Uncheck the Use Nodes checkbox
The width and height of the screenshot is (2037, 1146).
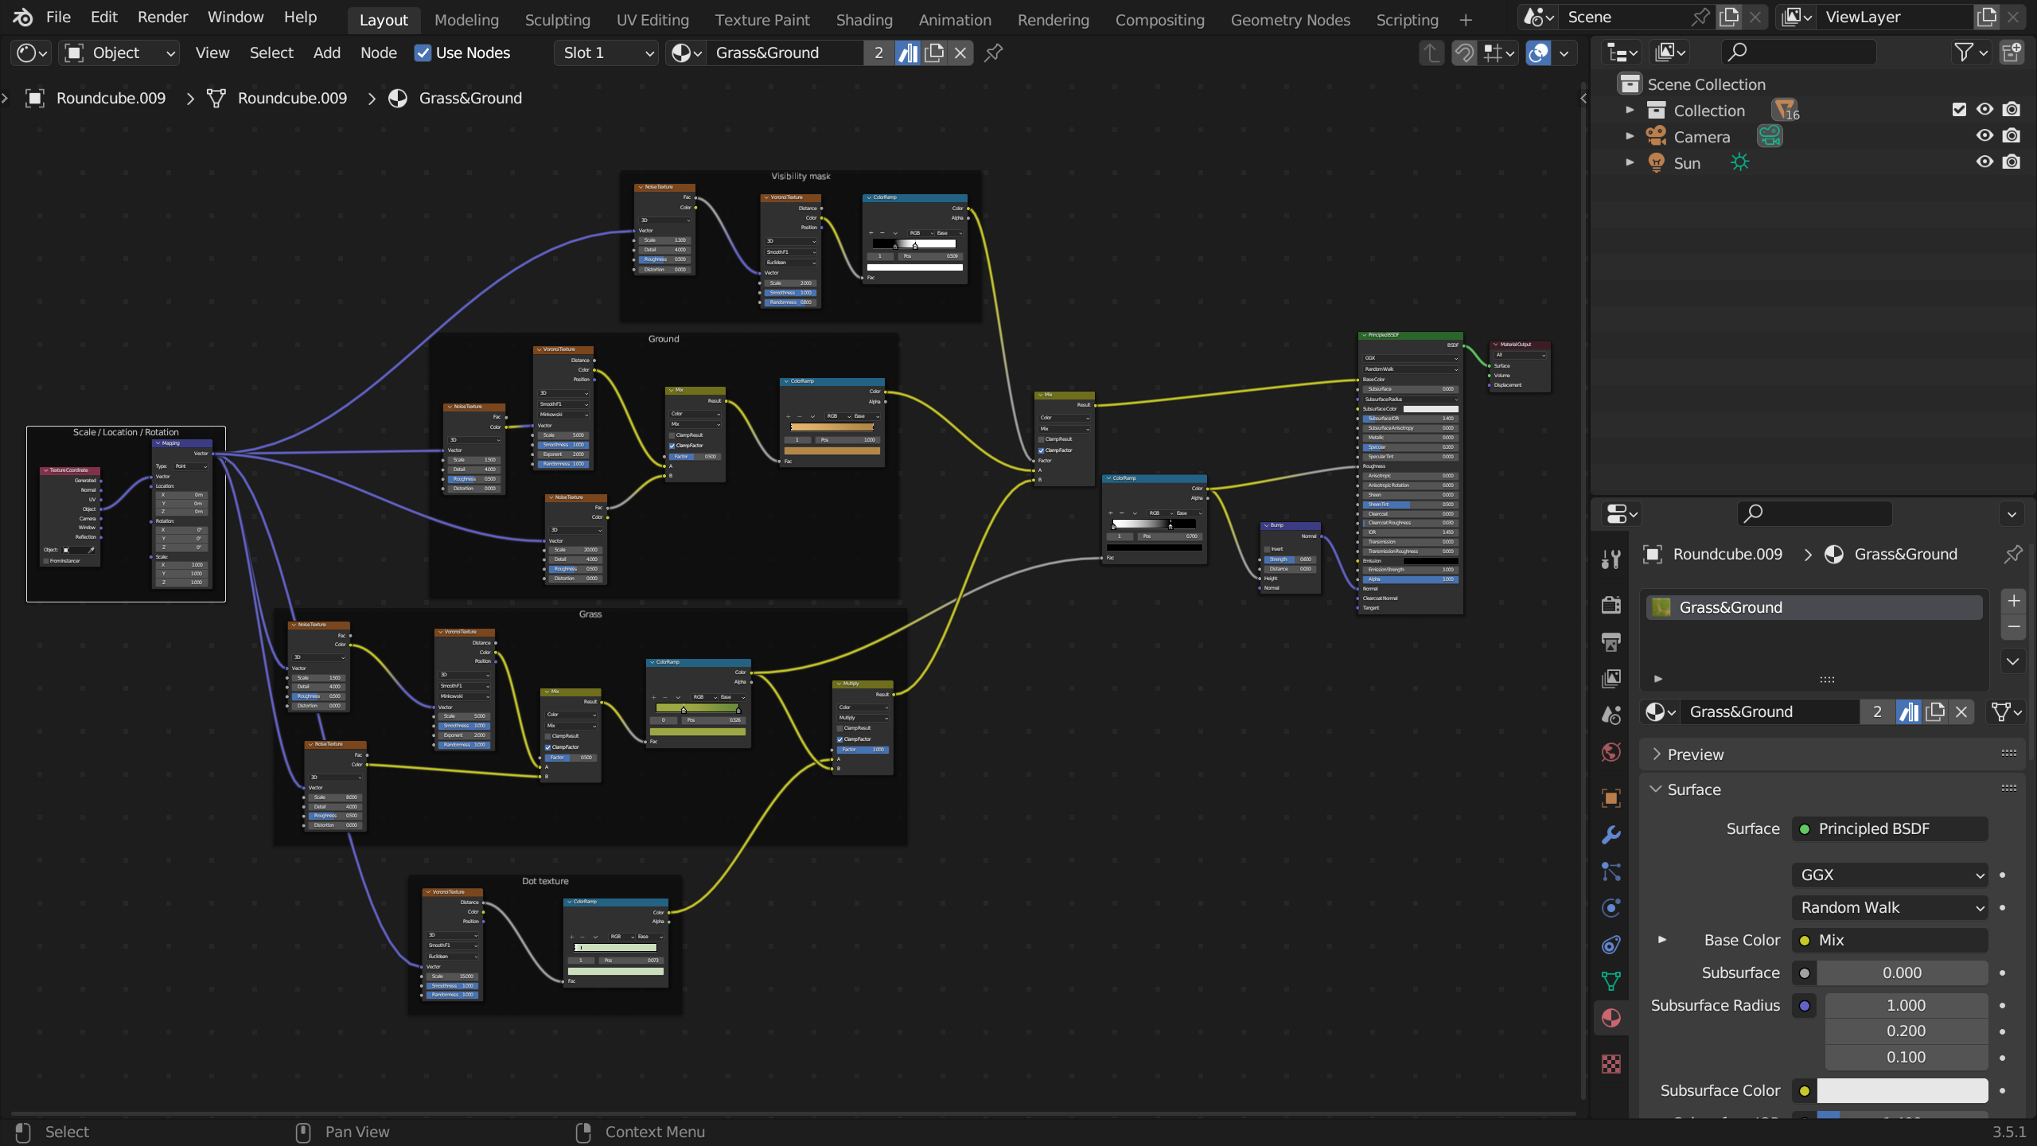tap(423, 53)
